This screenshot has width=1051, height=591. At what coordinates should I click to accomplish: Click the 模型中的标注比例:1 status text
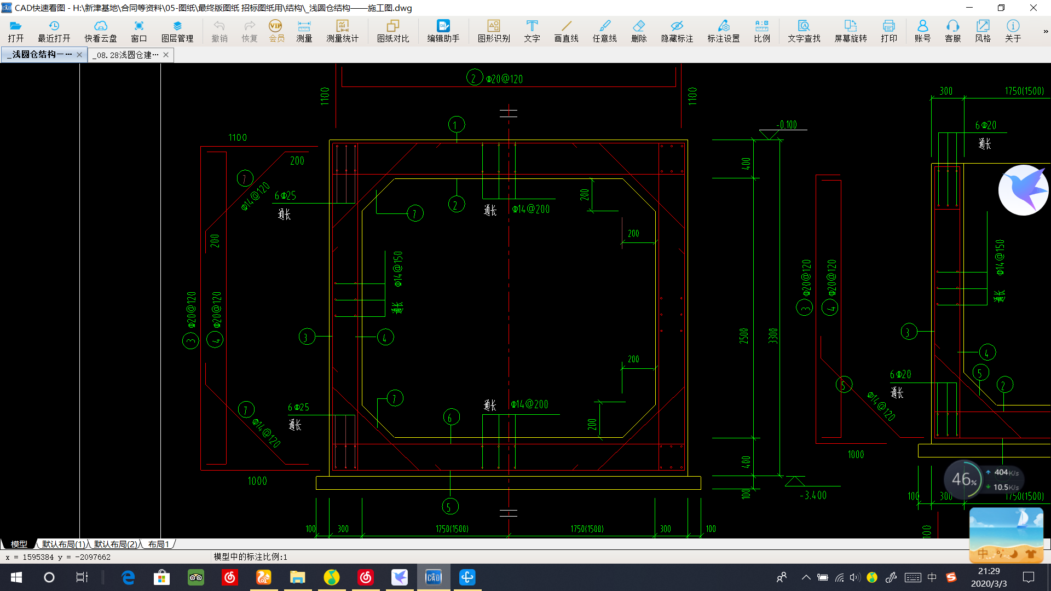point(250,557)
